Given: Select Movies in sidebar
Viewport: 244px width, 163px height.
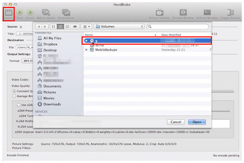Looking at the screenshot, I should tap(46, 98).
